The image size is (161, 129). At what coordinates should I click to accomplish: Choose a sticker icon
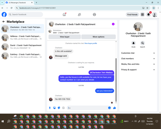pos(59,108)
